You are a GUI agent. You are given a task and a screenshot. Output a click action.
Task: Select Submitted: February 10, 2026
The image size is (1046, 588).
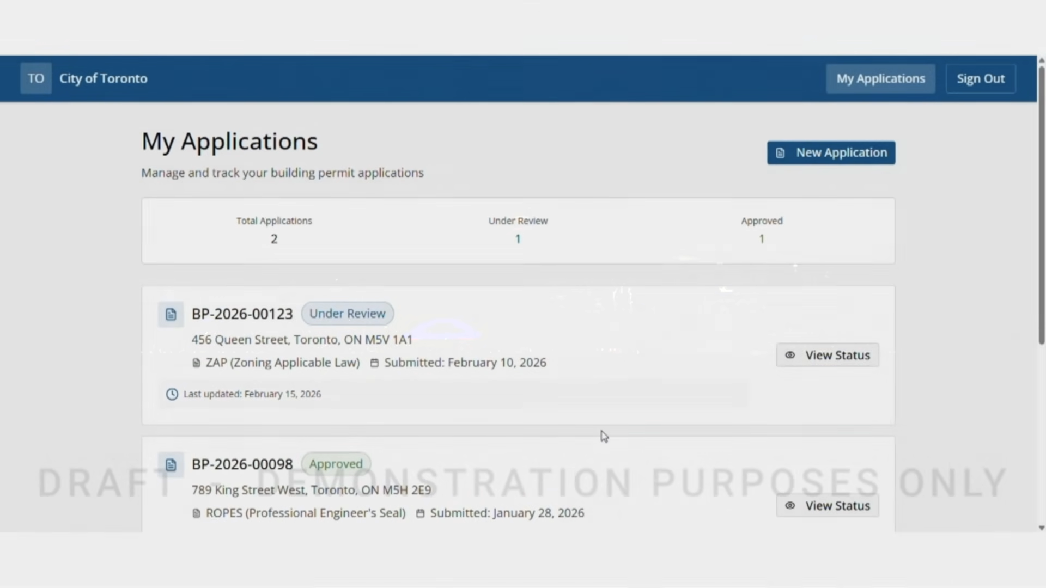[x=465, y=363]
